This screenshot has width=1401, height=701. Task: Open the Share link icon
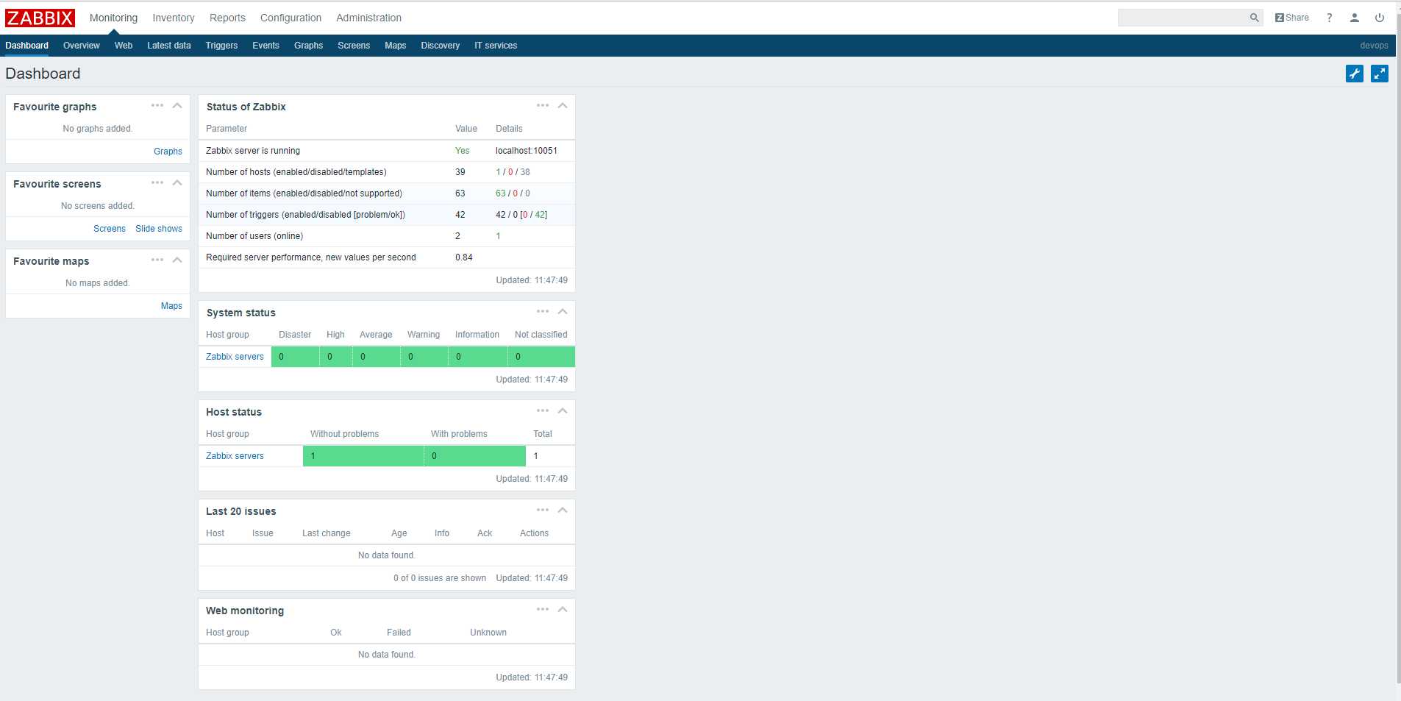(1291, 18)
